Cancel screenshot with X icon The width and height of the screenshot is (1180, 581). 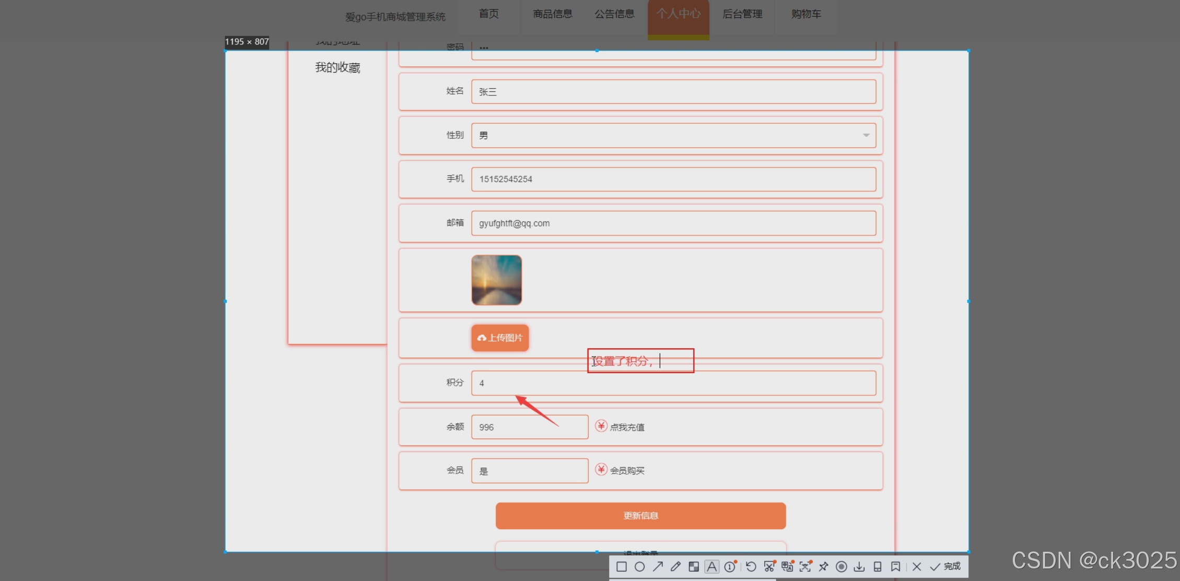pos(917,567)
